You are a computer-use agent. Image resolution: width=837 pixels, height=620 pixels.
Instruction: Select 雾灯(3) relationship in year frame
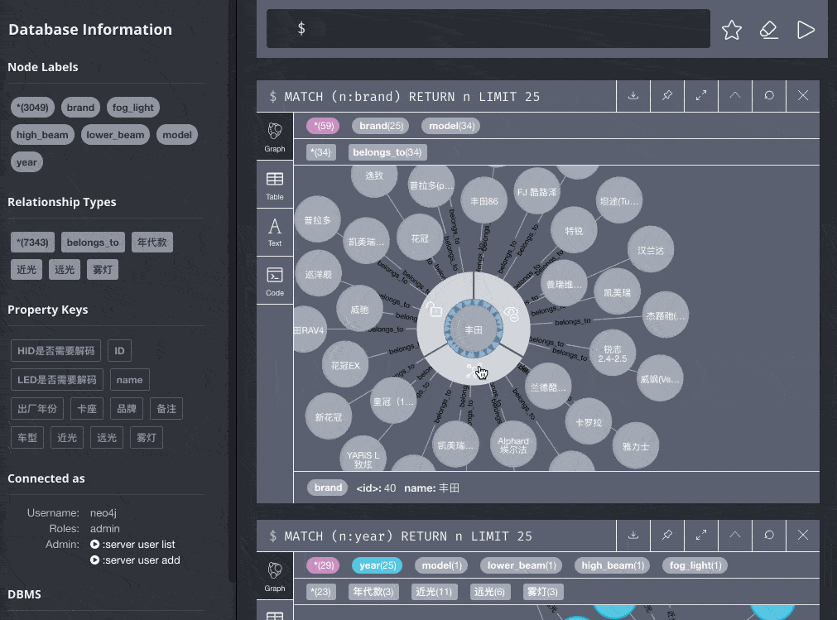coord(542,592)
